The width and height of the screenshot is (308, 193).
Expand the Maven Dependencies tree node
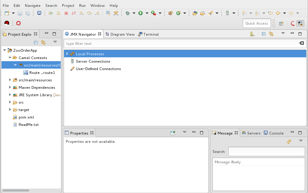point(10,87)
